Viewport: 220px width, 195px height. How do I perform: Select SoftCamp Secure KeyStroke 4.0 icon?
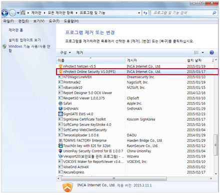coord(60,125)
